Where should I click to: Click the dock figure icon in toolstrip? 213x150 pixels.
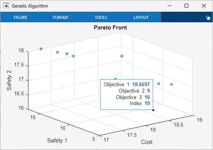(x=208, y=18)
